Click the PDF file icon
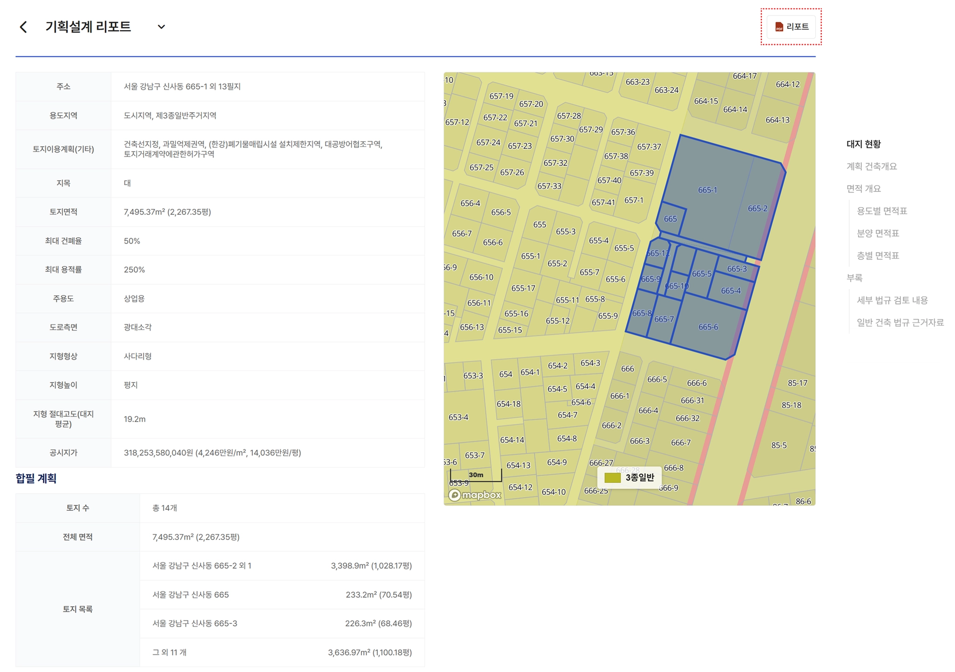955x672 pixels. point(779,27)
